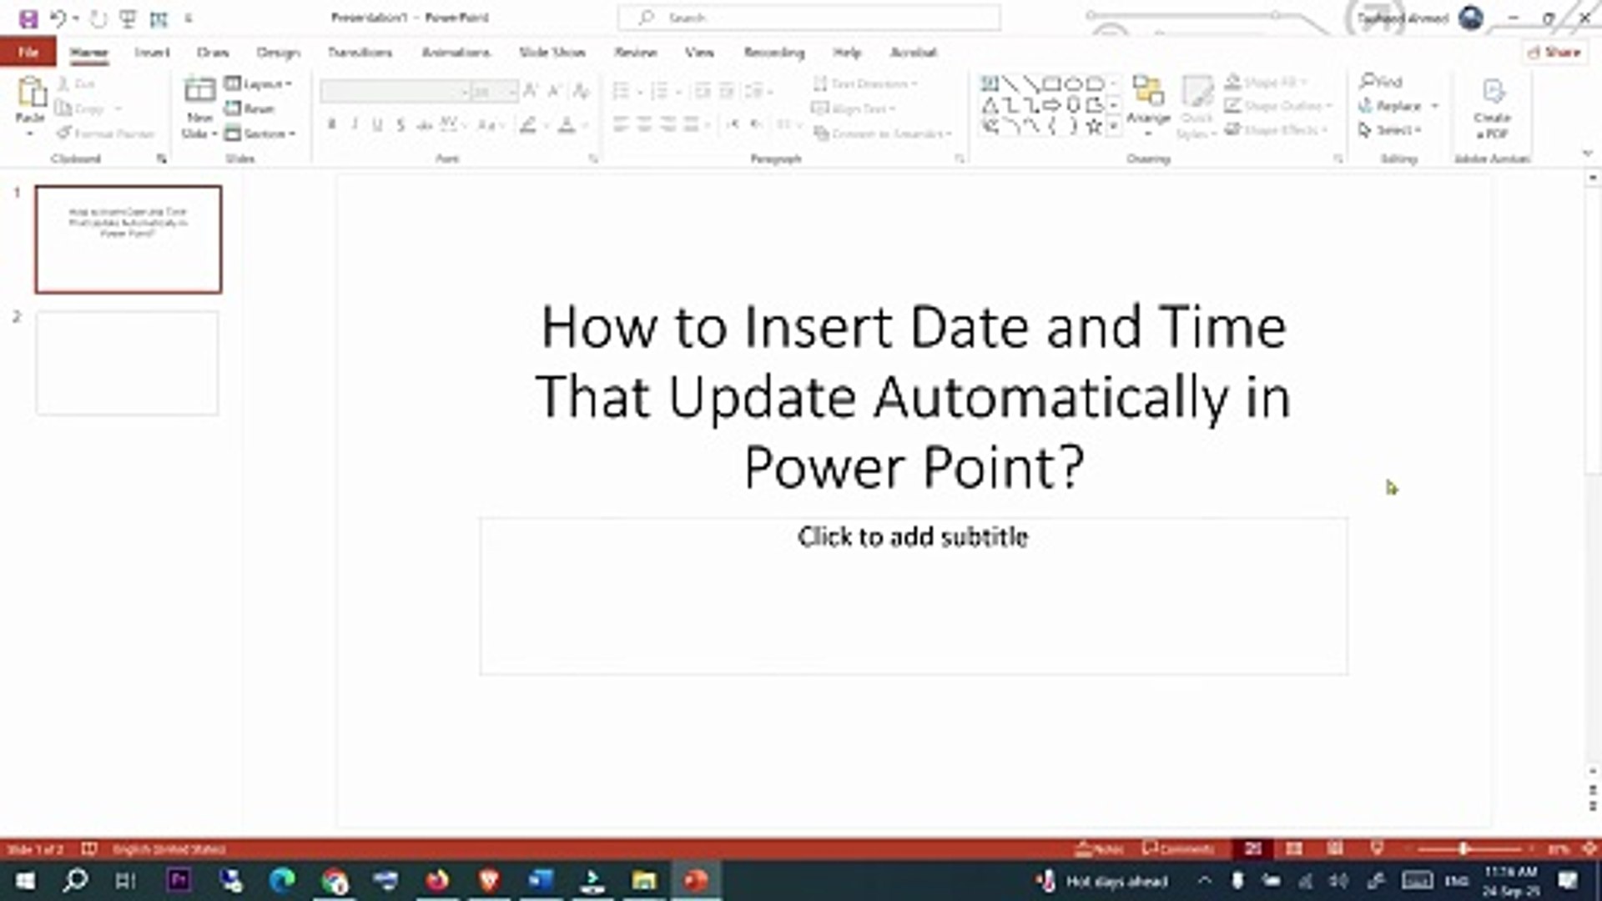
Task: Adjust the zoom slider handle
Action: point(1463,848)
